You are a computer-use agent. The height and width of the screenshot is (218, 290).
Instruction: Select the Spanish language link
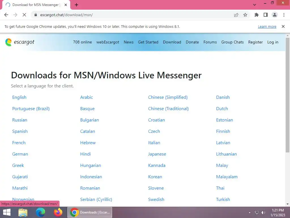[x=20, y=131]
